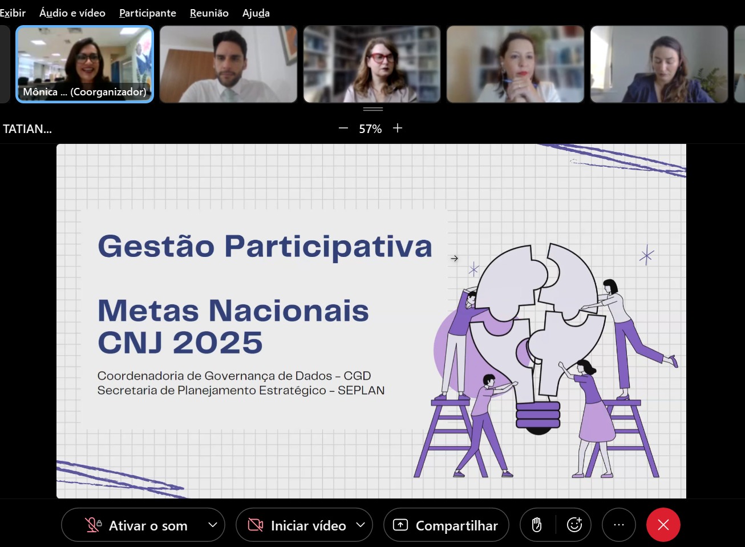Image resolution: width=745 pixels, height=547 pixels.
Task: Zoom in shared content with plus button
Action: pyautogui.click(x=398, y=128)
